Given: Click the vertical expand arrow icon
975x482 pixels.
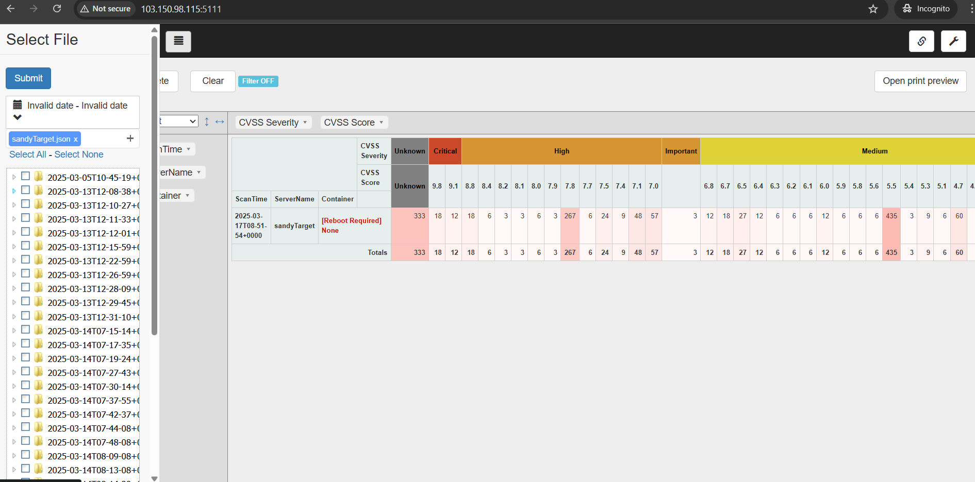Looking at the screenshot, I should (x=207, y=122).
